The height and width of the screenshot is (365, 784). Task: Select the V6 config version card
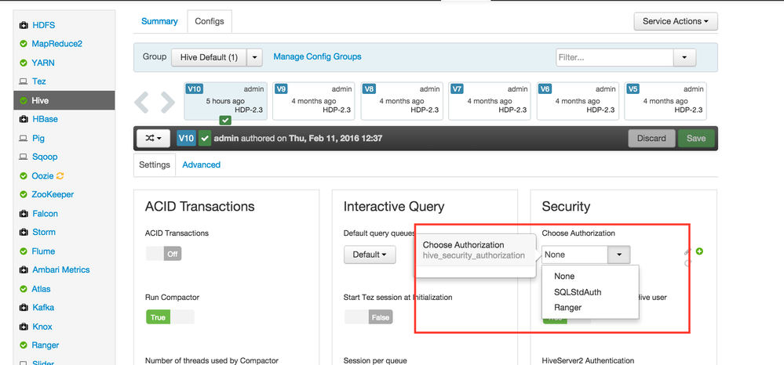click(578, 101)
